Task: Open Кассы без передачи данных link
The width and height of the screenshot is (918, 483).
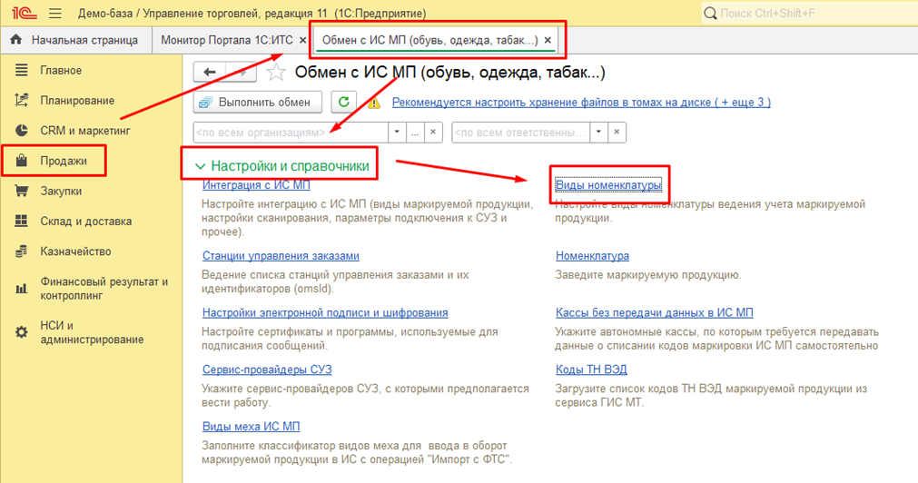Action: click(655, 312)
